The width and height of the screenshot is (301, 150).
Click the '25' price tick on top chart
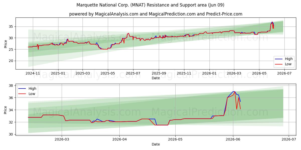pyautogui.click(x=12, y=49)
